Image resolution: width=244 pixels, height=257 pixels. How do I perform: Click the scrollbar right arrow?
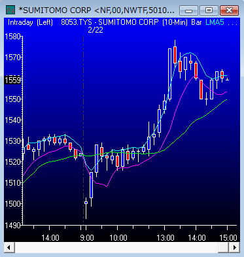pyautogui.click(x=235, y=248)
